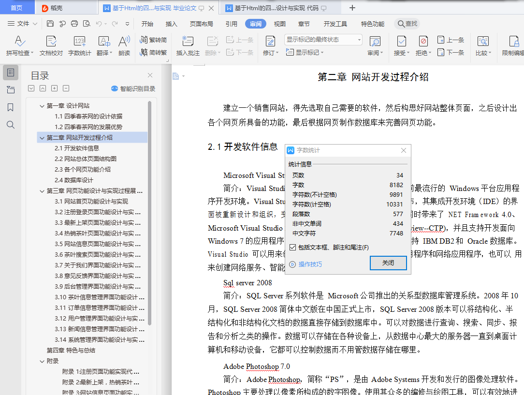Viewport: 524px width, 395px height.
Task: Open the View (视图) tab
Action: [280, 24]
